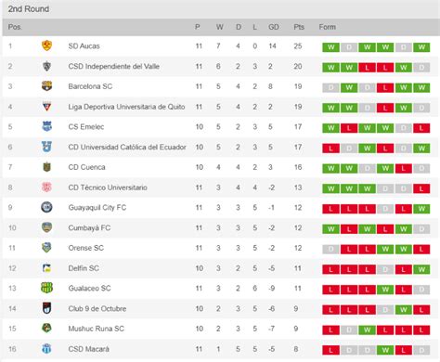Click the SD Aucas club crest

tap(46, 45)
